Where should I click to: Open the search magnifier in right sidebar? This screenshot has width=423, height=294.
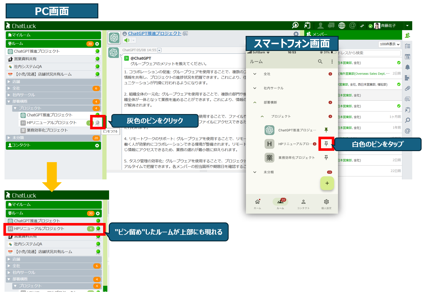click(407, 120)
